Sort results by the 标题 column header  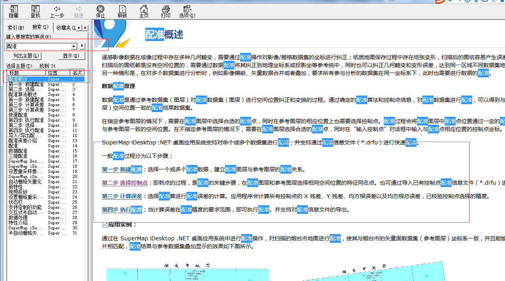point(26,73)
